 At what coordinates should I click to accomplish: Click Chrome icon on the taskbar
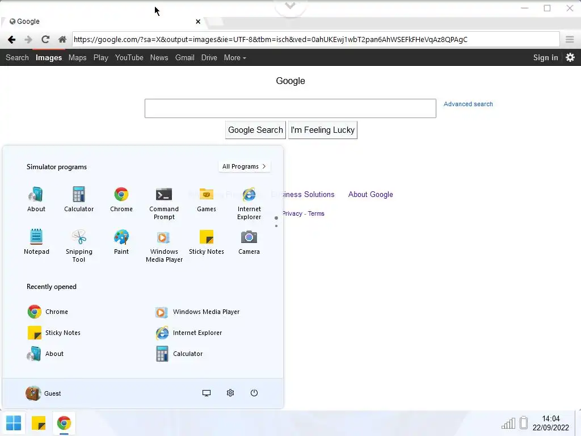(64, 423)
